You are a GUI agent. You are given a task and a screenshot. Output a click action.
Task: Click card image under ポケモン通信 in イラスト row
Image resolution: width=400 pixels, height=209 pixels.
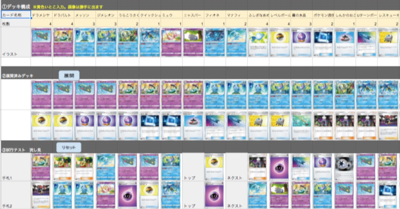(323, 42)
